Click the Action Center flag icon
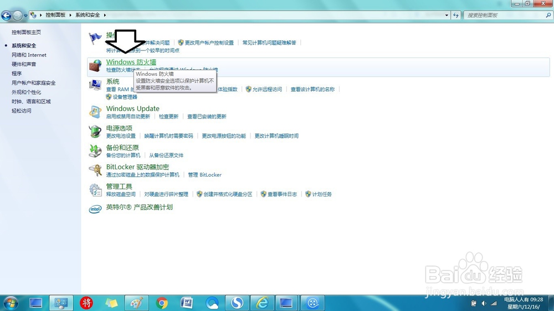 point(95,38)
